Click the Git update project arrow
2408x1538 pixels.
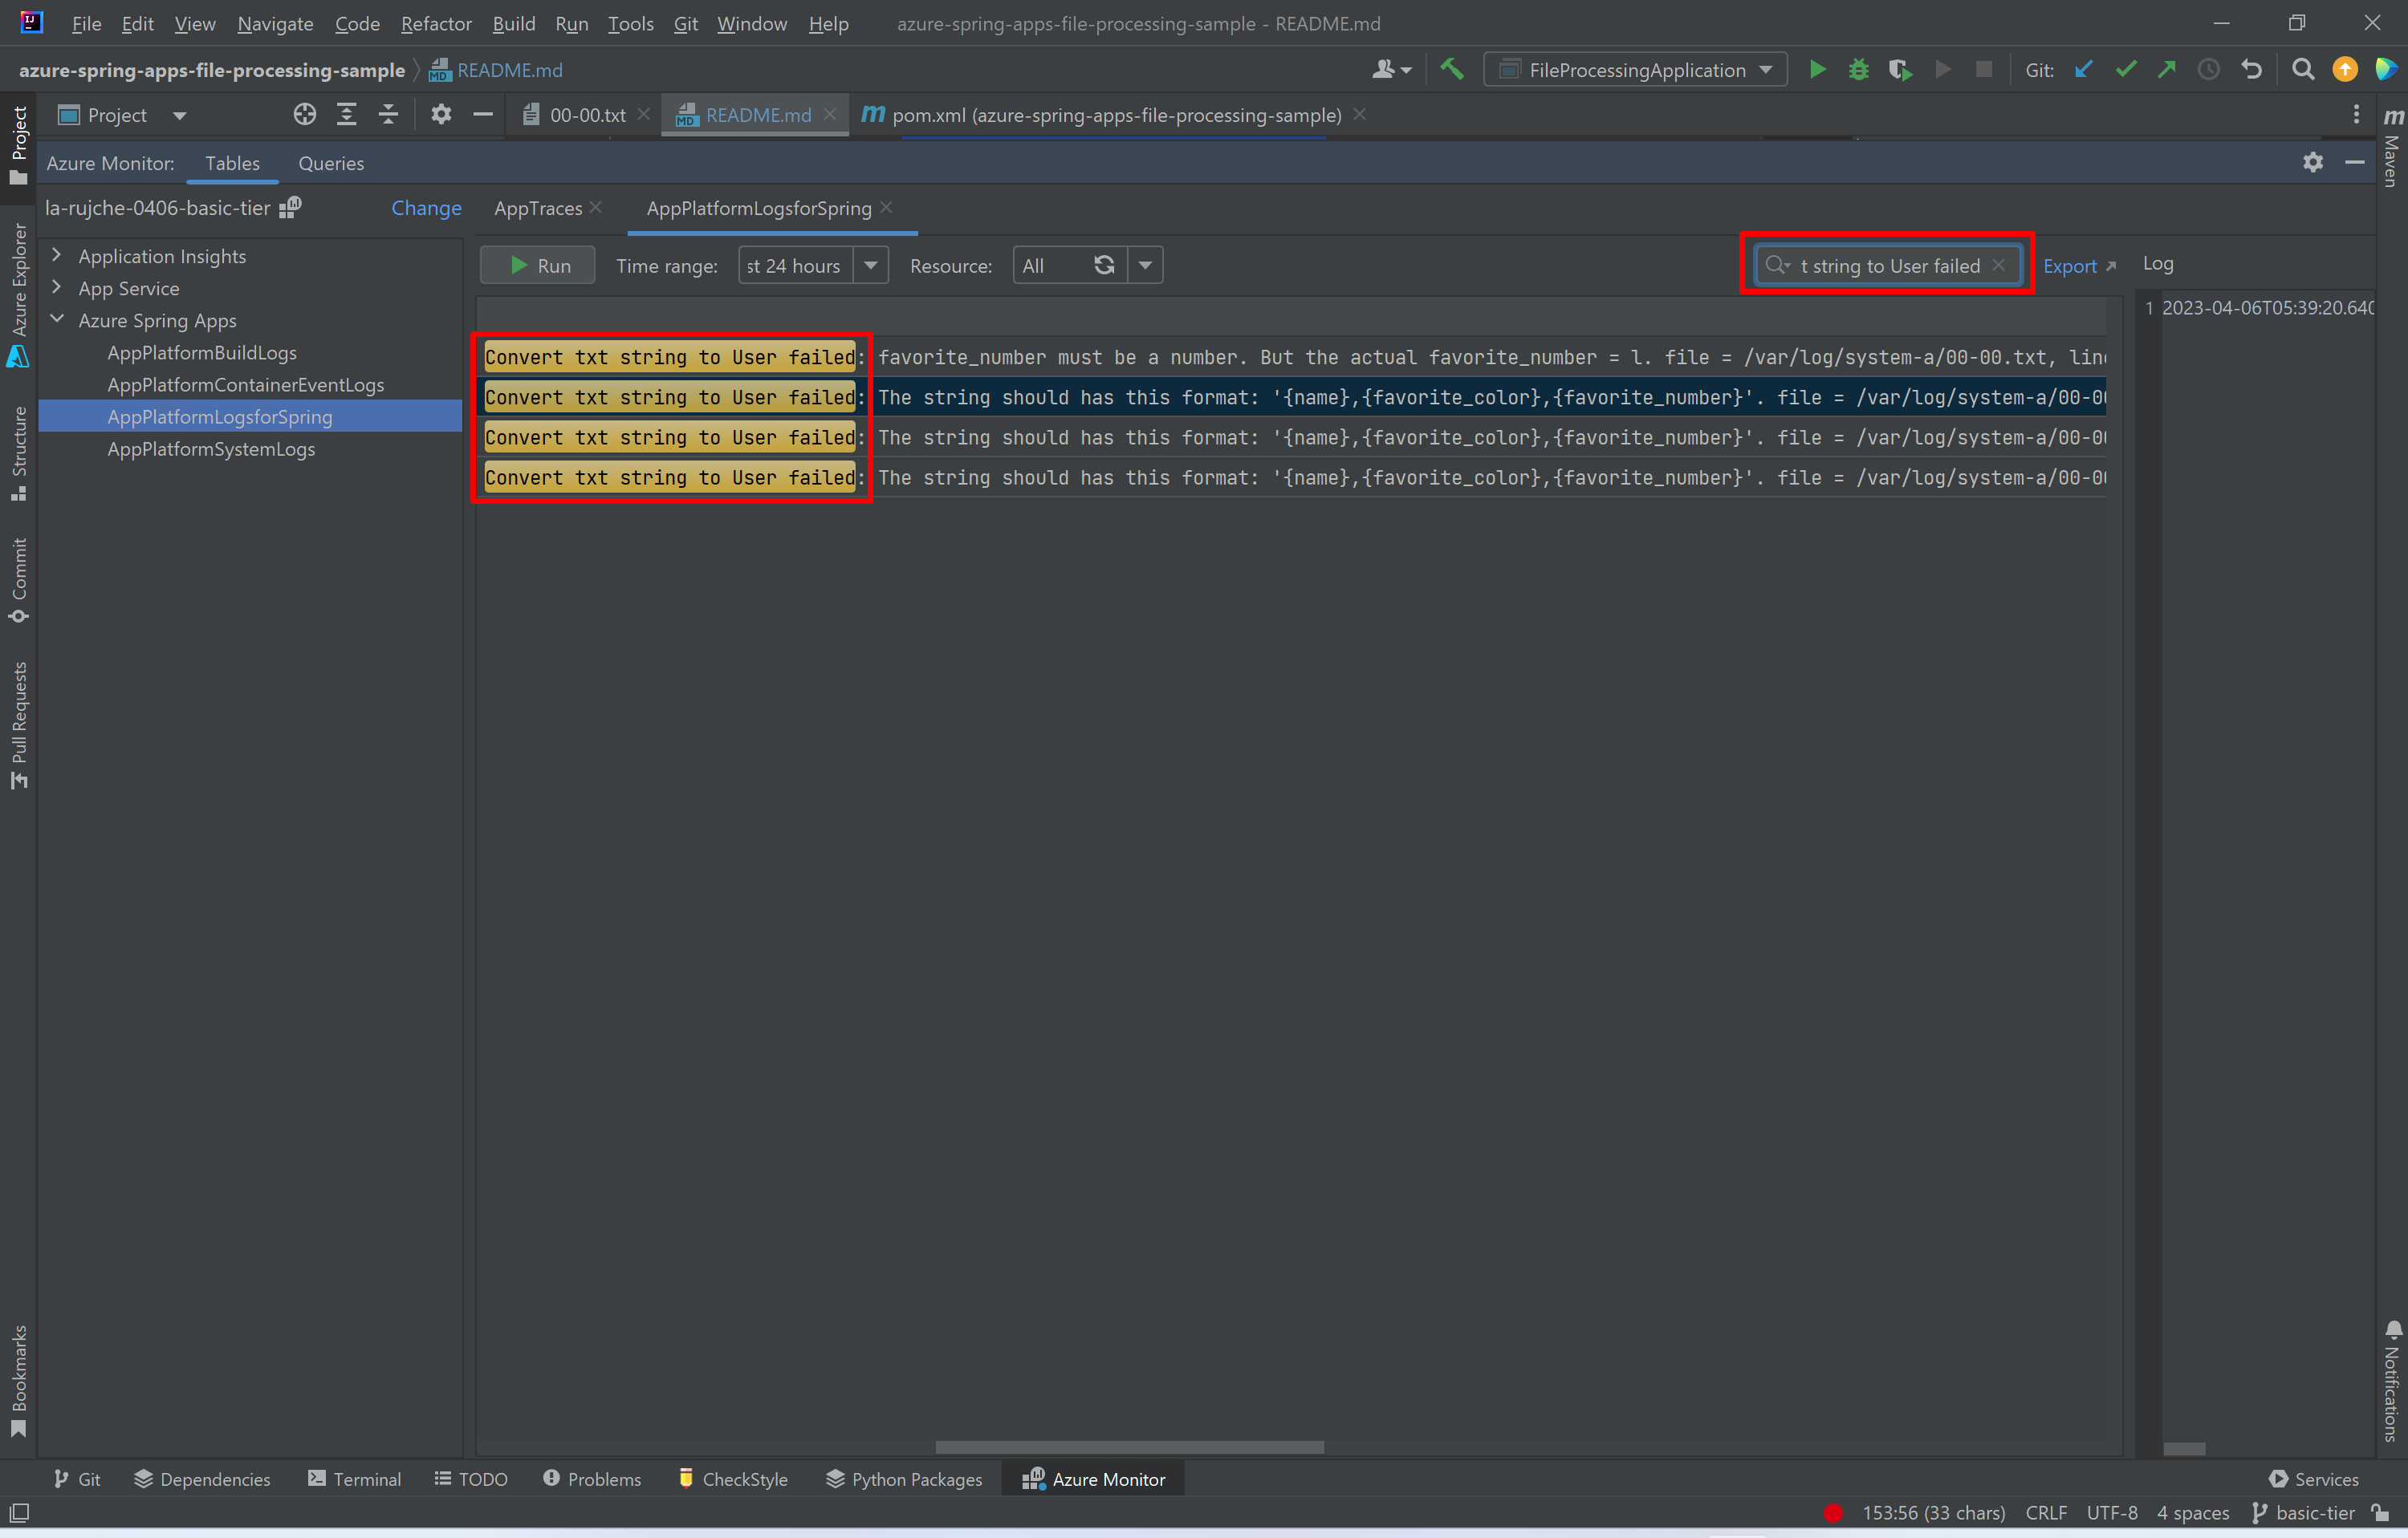2084,70
